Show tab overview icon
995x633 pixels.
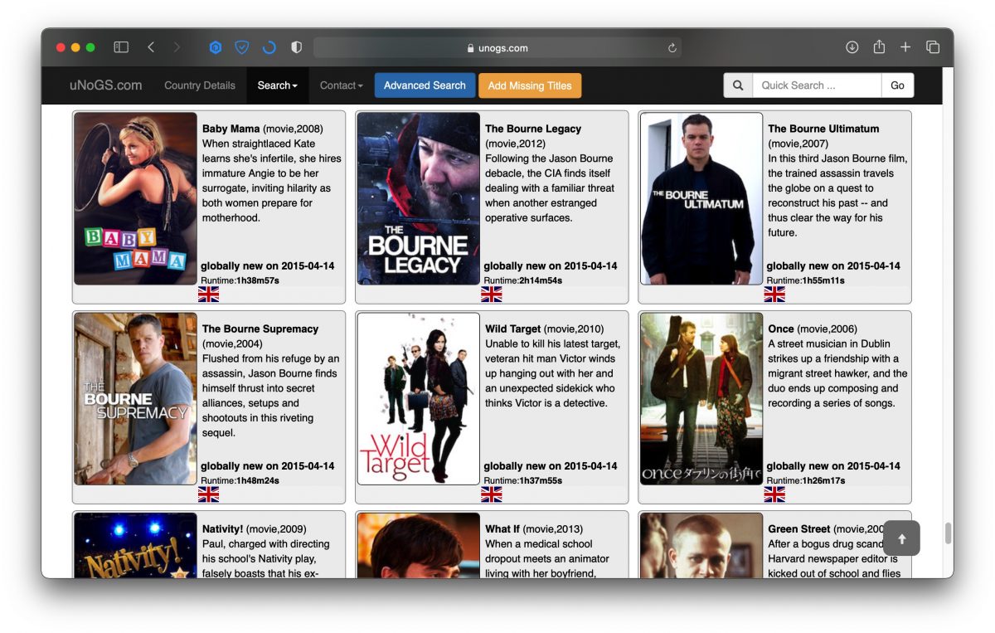933,47
